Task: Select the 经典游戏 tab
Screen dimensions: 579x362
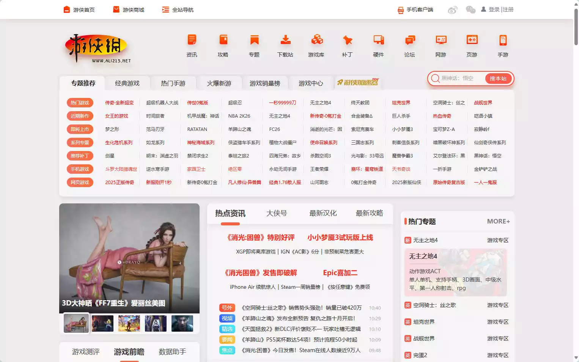Action: point(127,83)
